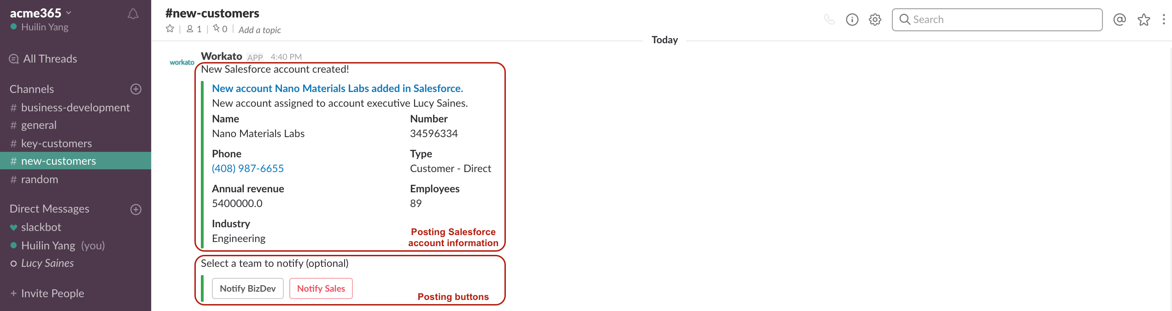Open the #business-development channel
This screenshot has width=1172, height=311.
(75, 107)
